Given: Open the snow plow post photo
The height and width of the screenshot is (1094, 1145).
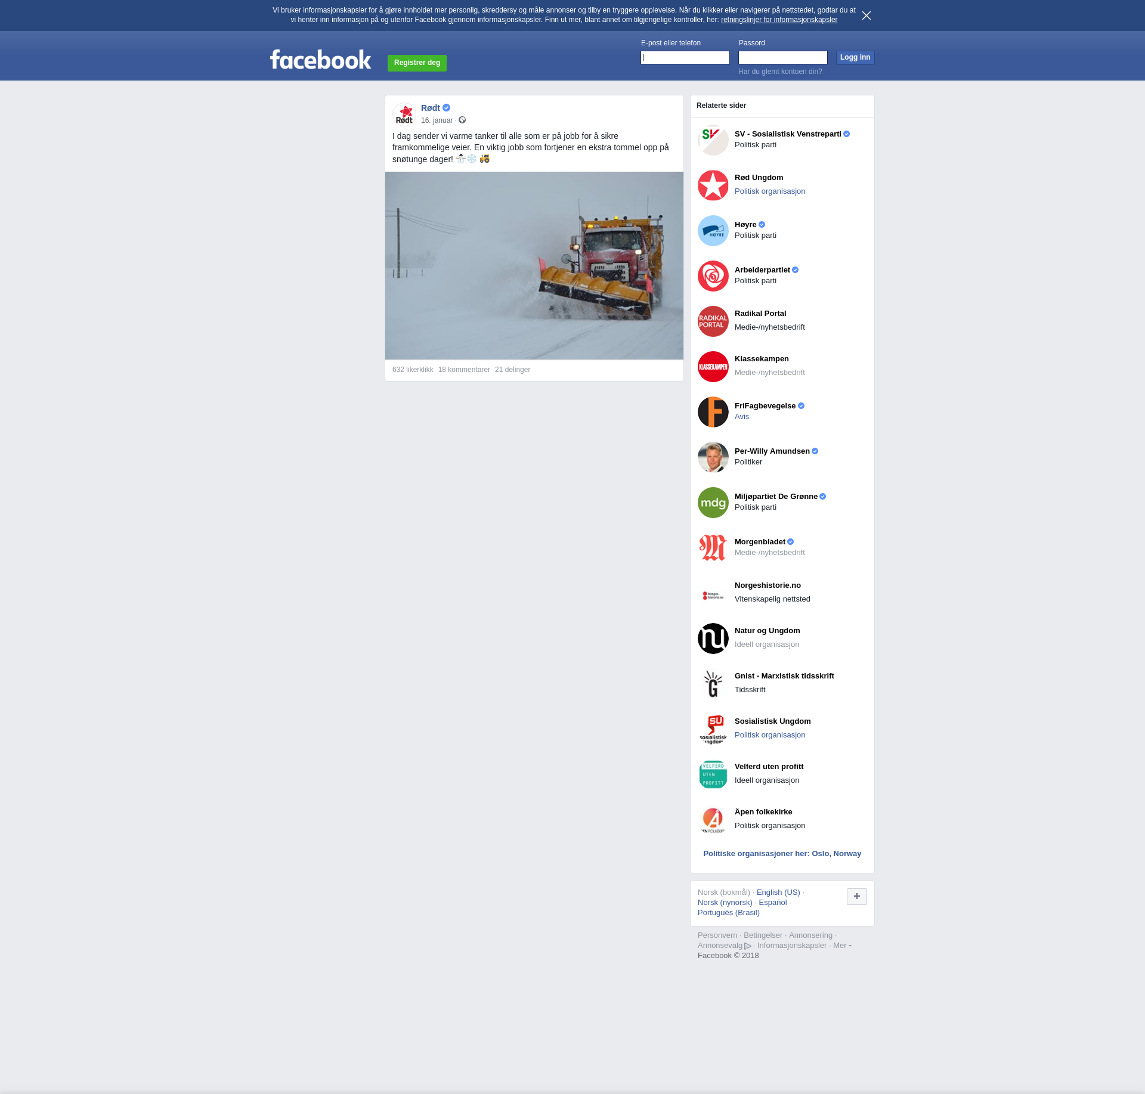Looking at the screenshot, I should point(534,265).
